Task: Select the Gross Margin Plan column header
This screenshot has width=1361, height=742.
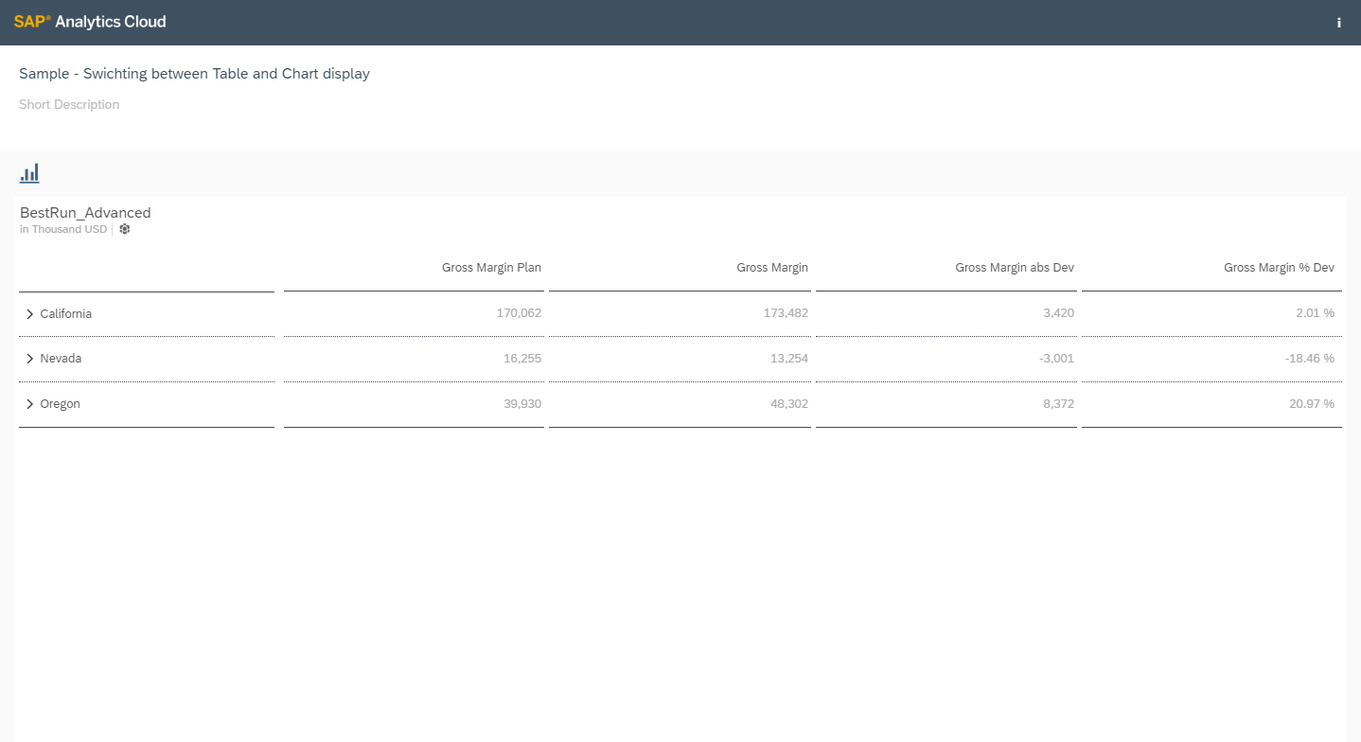Action: (491, 268)
